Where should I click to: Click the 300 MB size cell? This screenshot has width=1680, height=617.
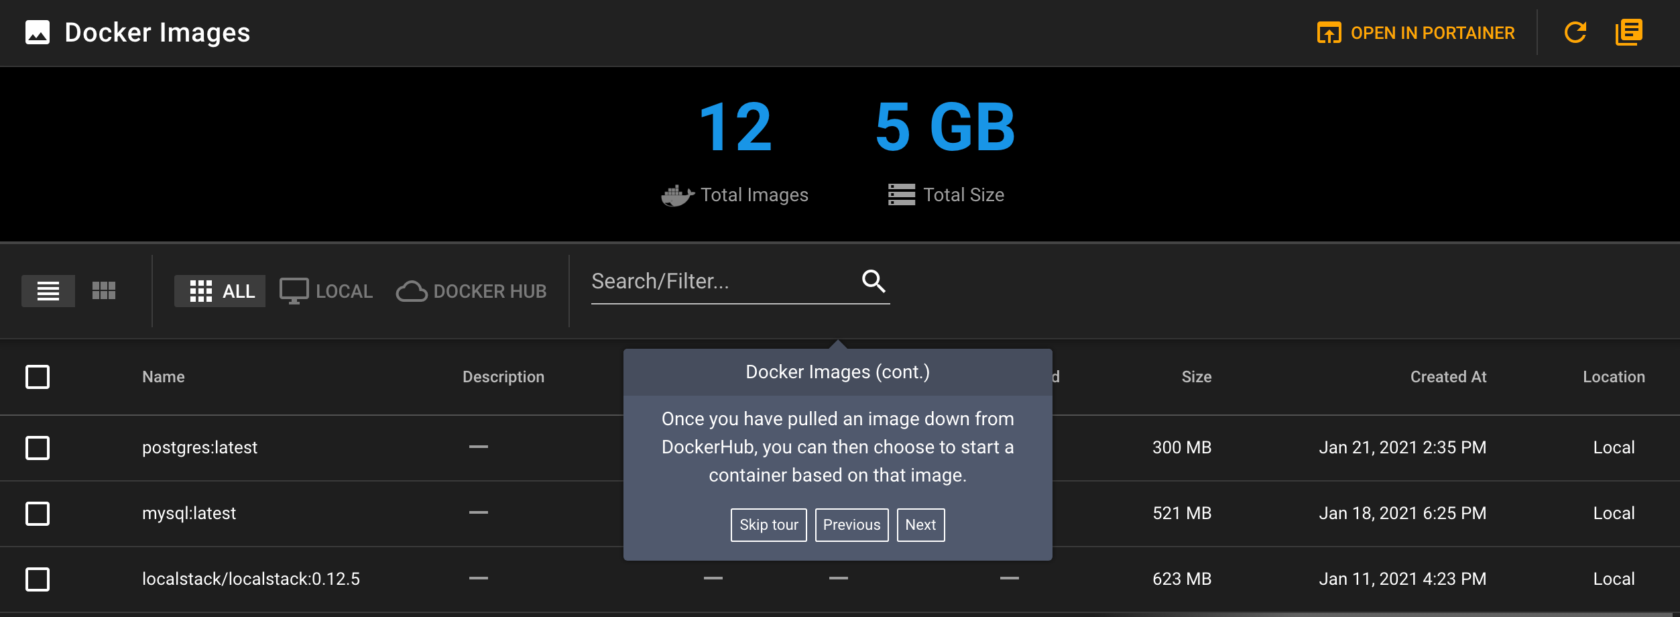coord(1182,447)
